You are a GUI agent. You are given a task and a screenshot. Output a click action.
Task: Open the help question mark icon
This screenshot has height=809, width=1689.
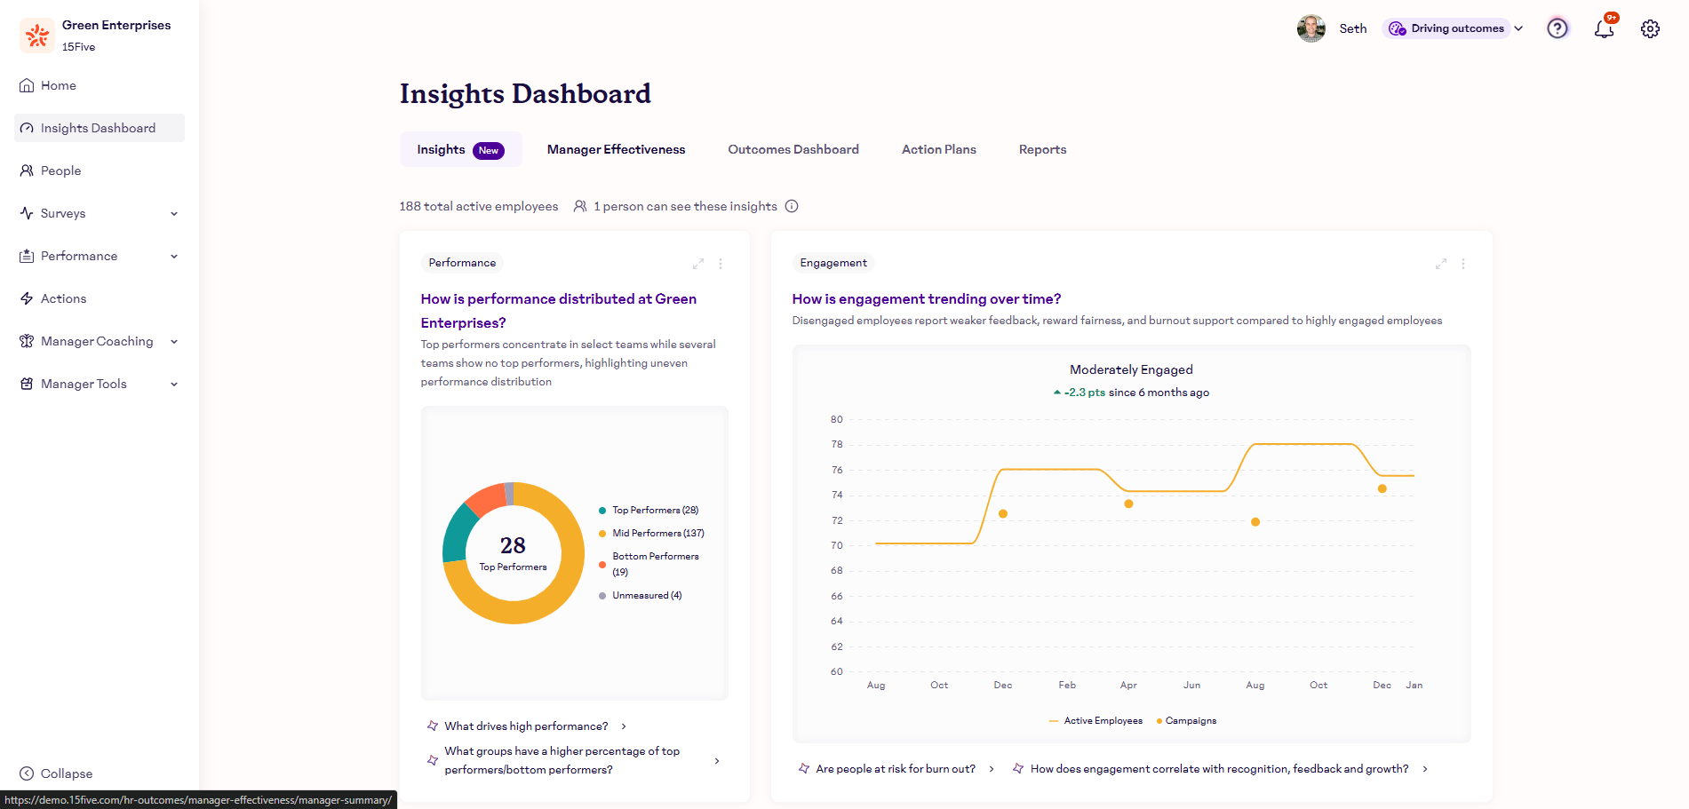(x=1557, y=28)
